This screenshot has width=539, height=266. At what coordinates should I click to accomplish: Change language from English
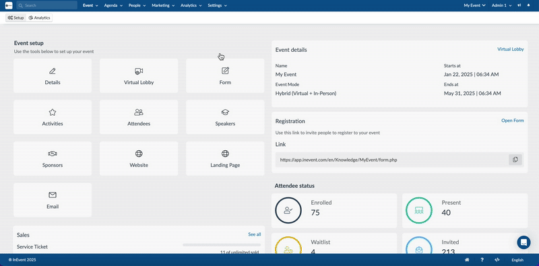tap(517, 260)
